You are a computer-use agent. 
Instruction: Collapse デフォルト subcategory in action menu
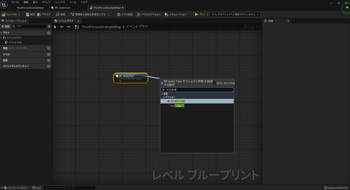pyautogui.click(x=164, y=97)
